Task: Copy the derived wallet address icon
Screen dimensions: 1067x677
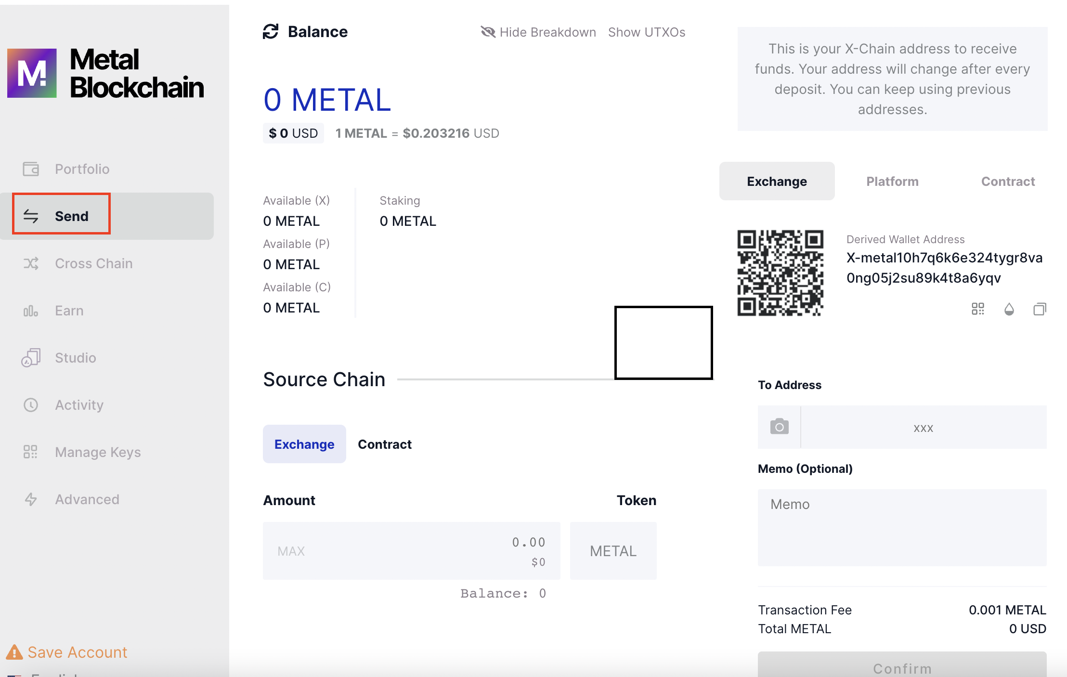Action: point(1040,309)
